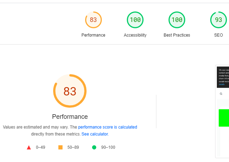Screen dimensions: 229x162
Task: Select the SEO category label
Action: pos(219,35)
